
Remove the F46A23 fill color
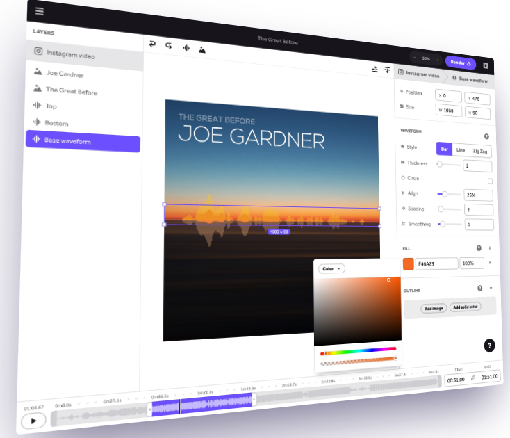coord(490,263)
